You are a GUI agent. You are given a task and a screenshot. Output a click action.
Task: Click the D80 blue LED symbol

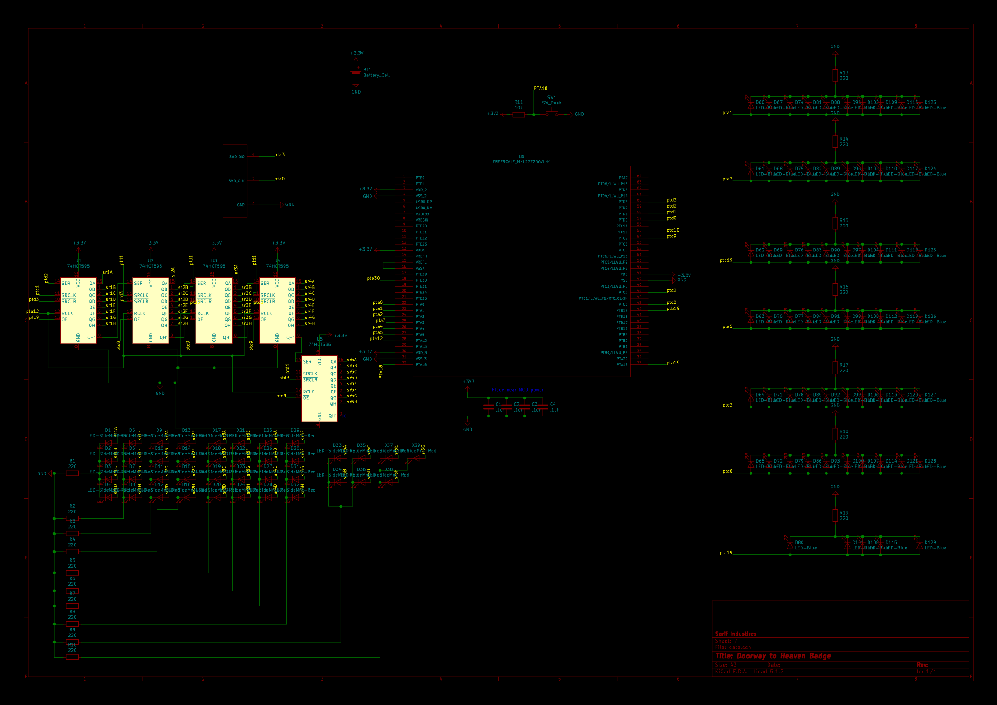coord(790,545)
